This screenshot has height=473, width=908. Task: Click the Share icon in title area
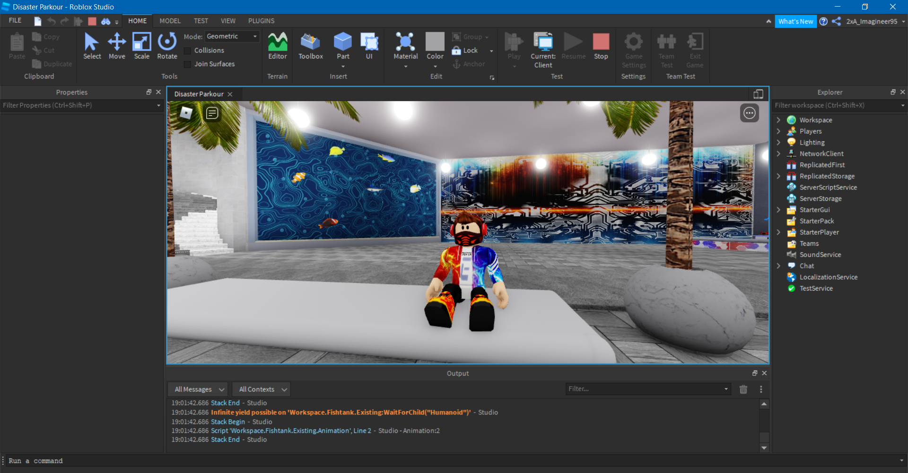pos(836,21)
